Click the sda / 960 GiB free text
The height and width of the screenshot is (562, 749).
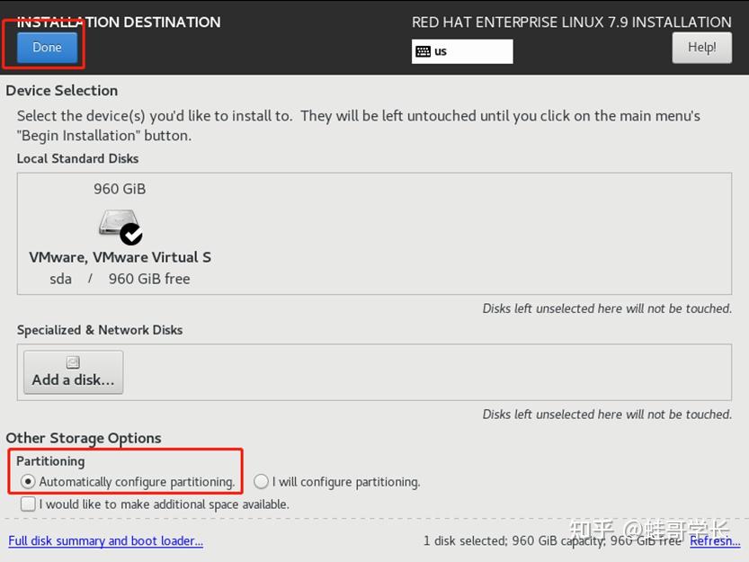pyautogui.click(x=120, y=279)
